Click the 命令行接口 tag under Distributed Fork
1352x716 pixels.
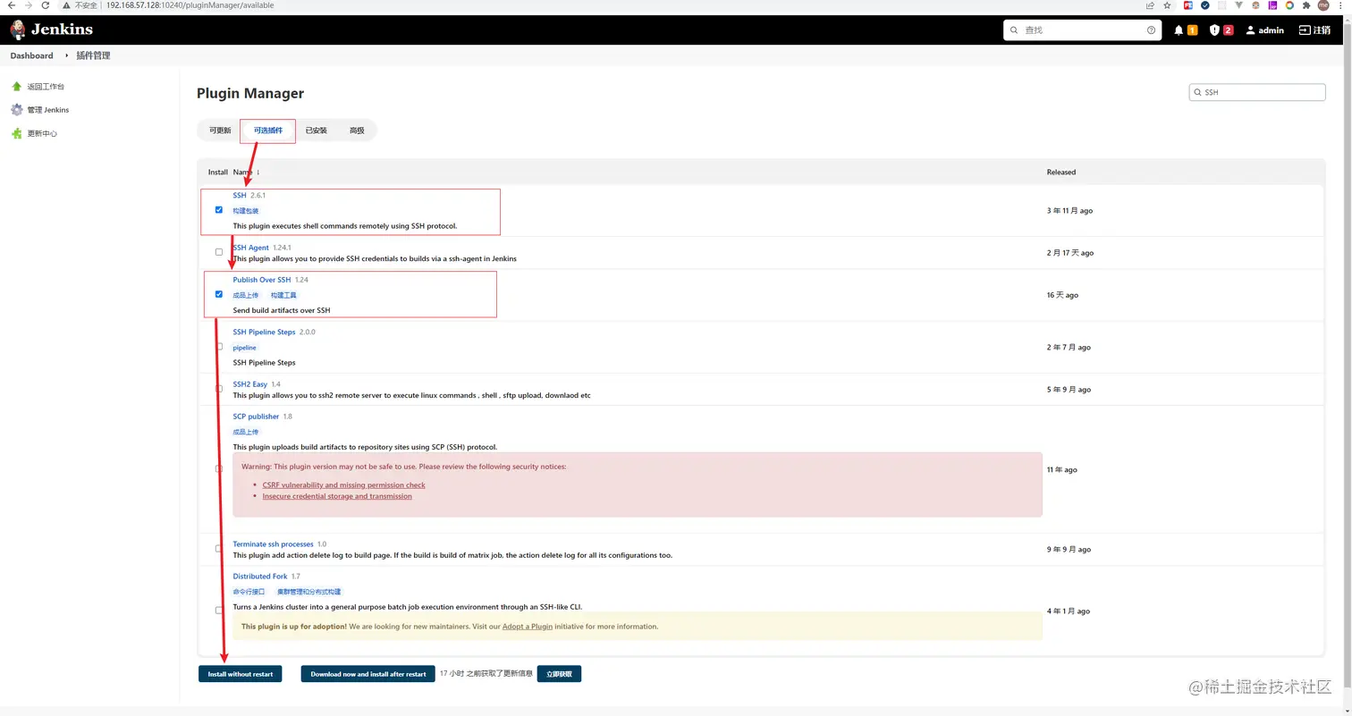[249, 592]
